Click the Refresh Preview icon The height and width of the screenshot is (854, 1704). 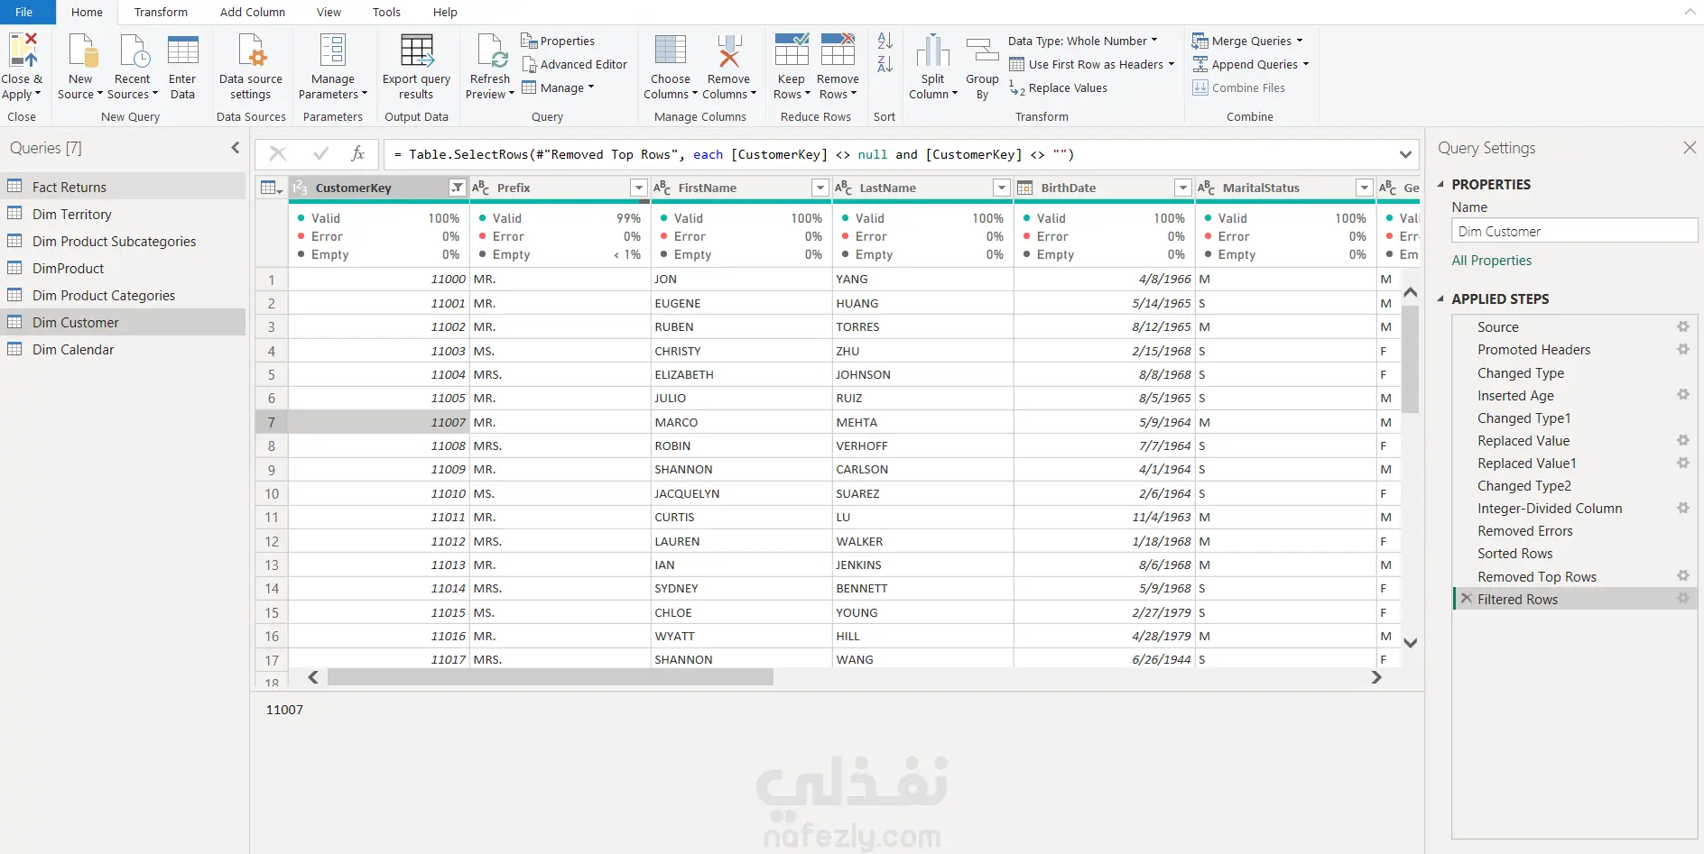click(491, 51)
